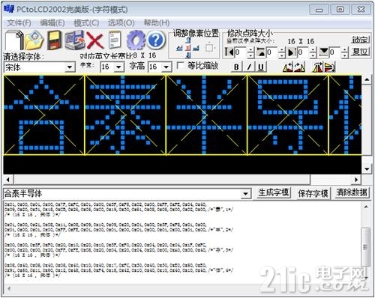Open settings via the gear icon

[136, 40]
